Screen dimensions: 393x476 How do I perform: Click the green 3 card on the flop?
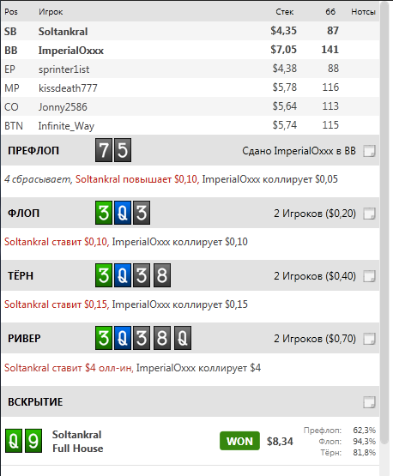[104, 213]
